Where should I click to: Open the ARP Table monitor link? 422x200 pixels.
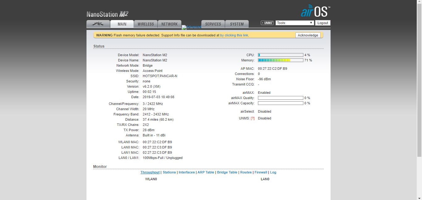(206, 173)
